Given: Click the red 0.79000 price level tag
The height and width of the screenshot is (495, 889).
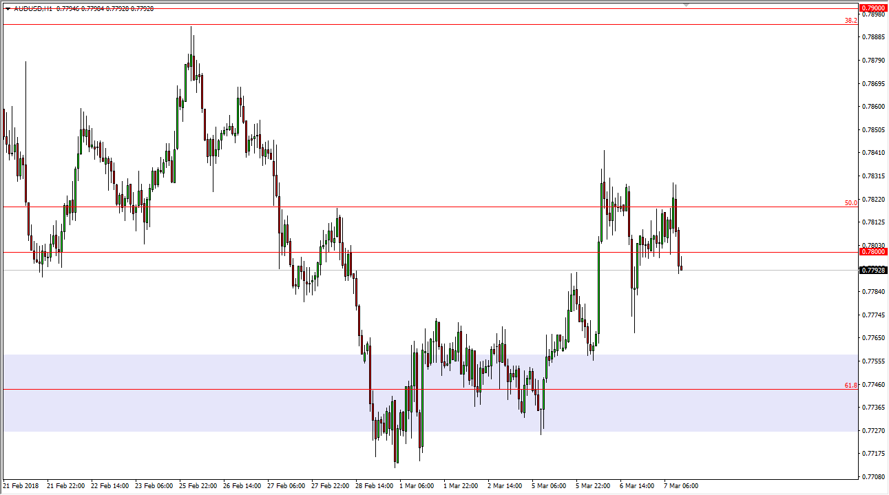Looking at the screenshot, I should [872, 8].
